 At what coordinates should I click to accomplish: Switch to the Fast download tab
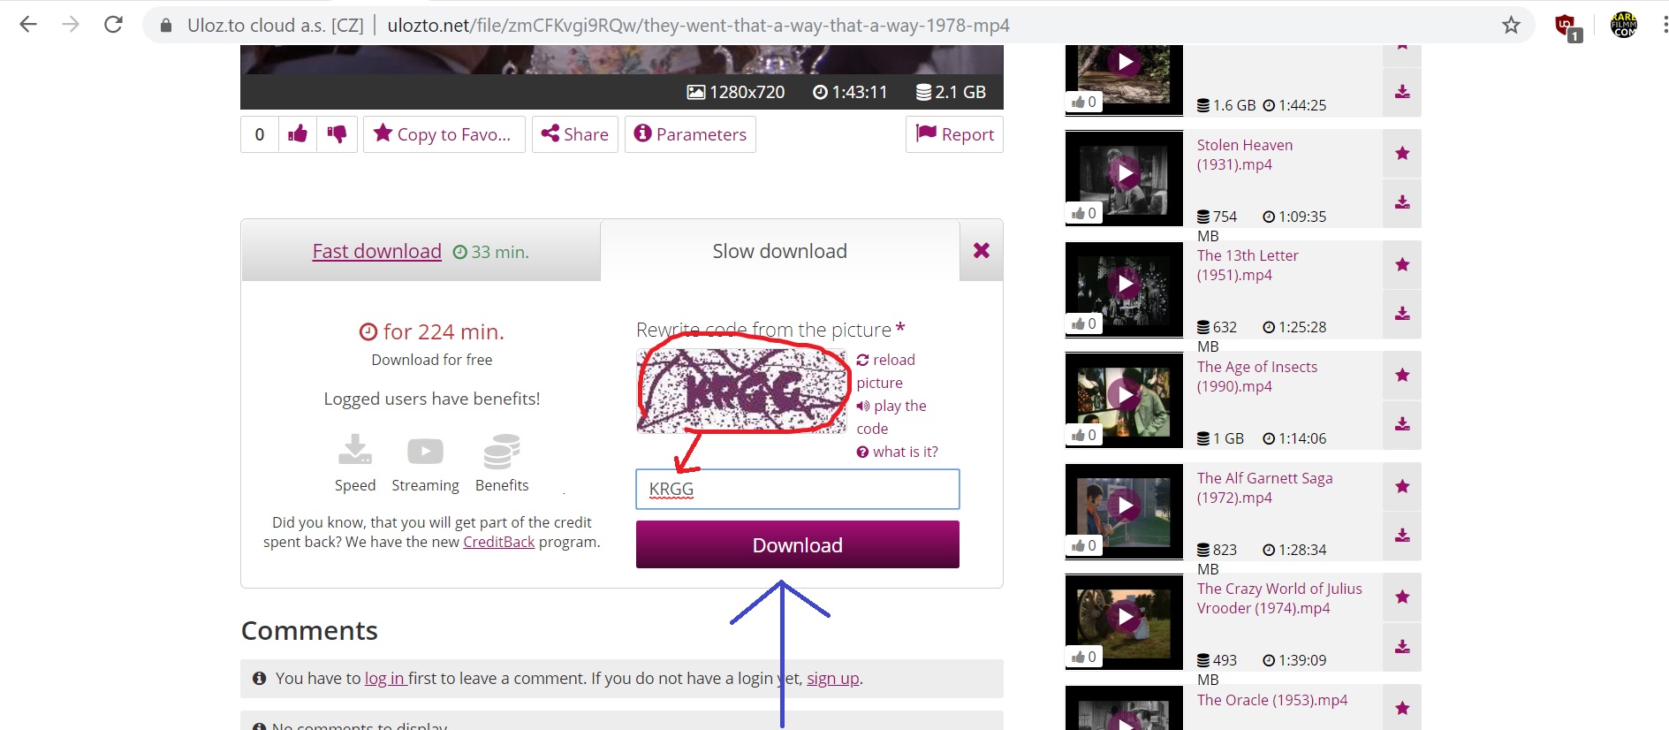click(376, 251)
